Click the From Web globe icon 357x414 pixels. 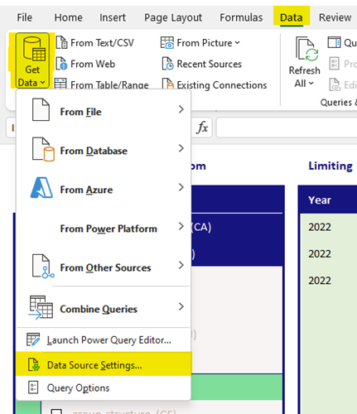pyautogui.click(x=61, y=64)
